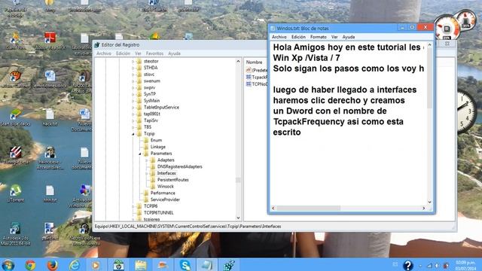The image size is (482, 271).
Task: Click registry tree scrollbar down arrow
Action: click(238, 218)
